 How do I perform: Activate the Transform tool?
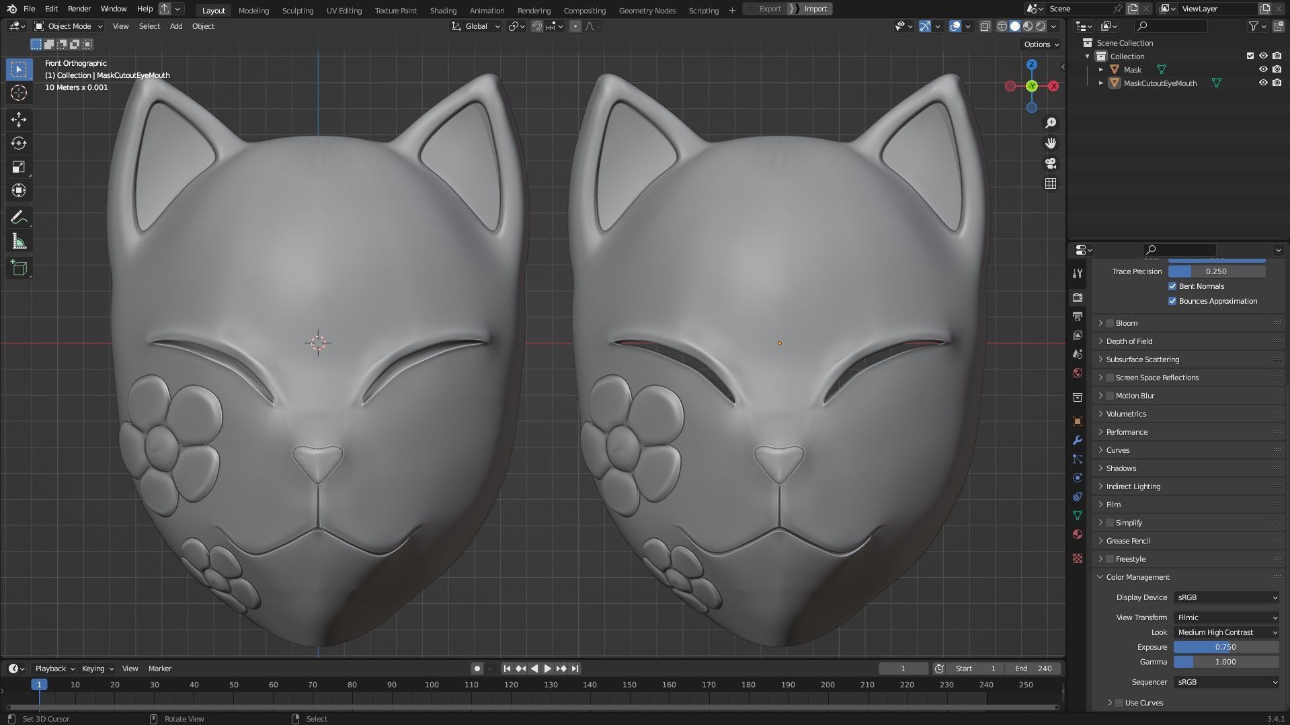coord(19,191)
